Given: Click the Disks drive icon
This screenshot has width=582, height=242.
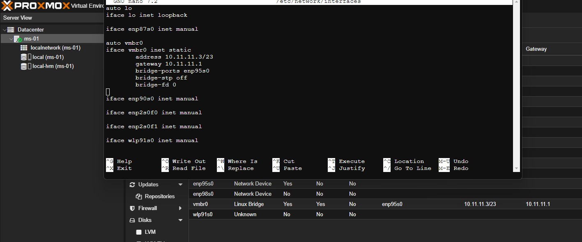Looking at the screenshot, I should click(x=132, y=220).
